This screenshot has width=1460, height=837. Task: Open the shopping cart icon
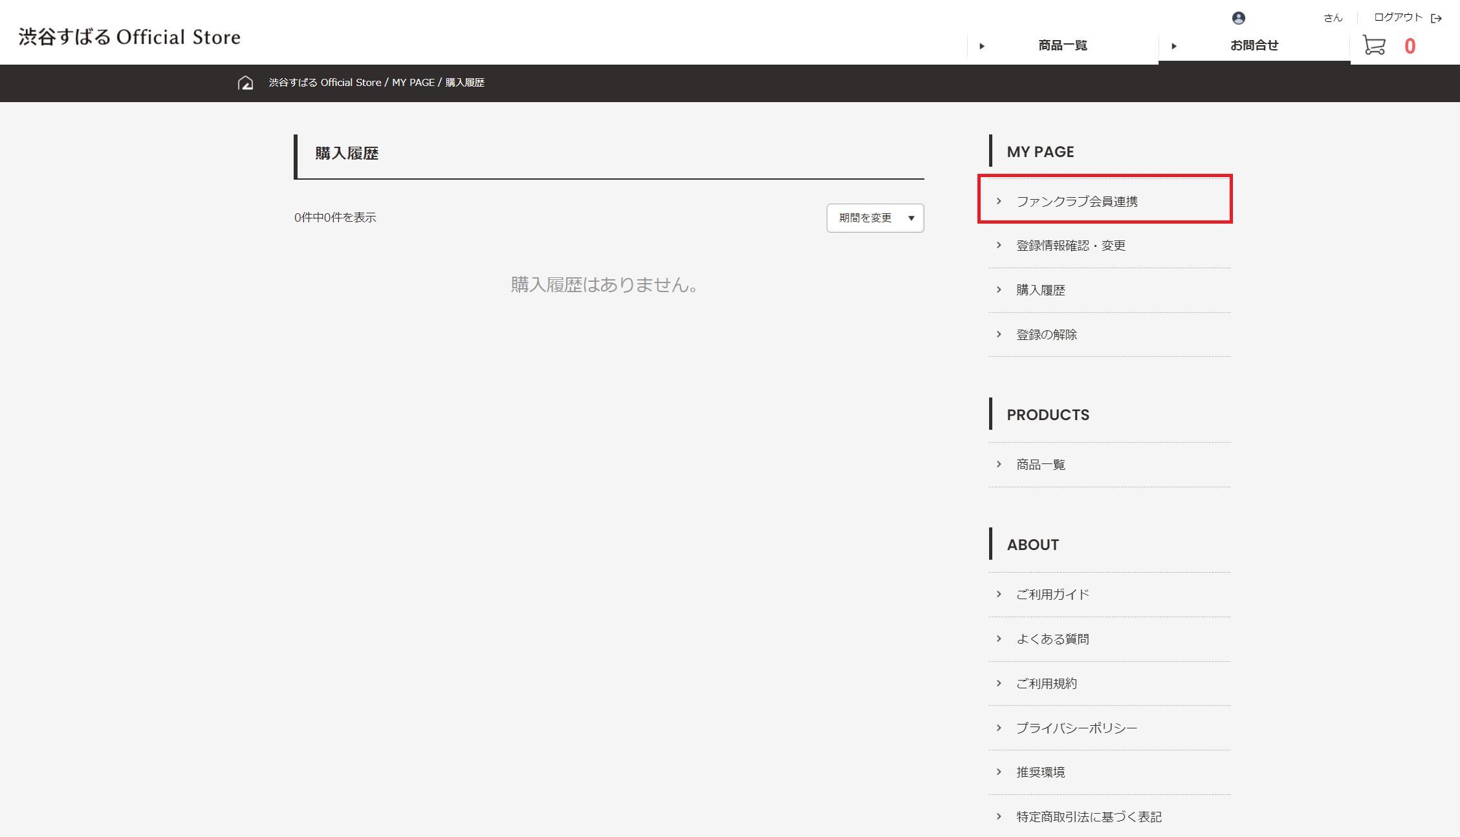pyautogui.click(x=1374, y=45)
